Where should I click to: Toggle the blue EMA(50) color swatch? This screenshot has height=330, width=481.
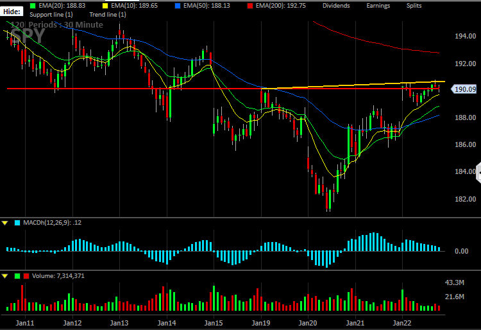(178, 6)
